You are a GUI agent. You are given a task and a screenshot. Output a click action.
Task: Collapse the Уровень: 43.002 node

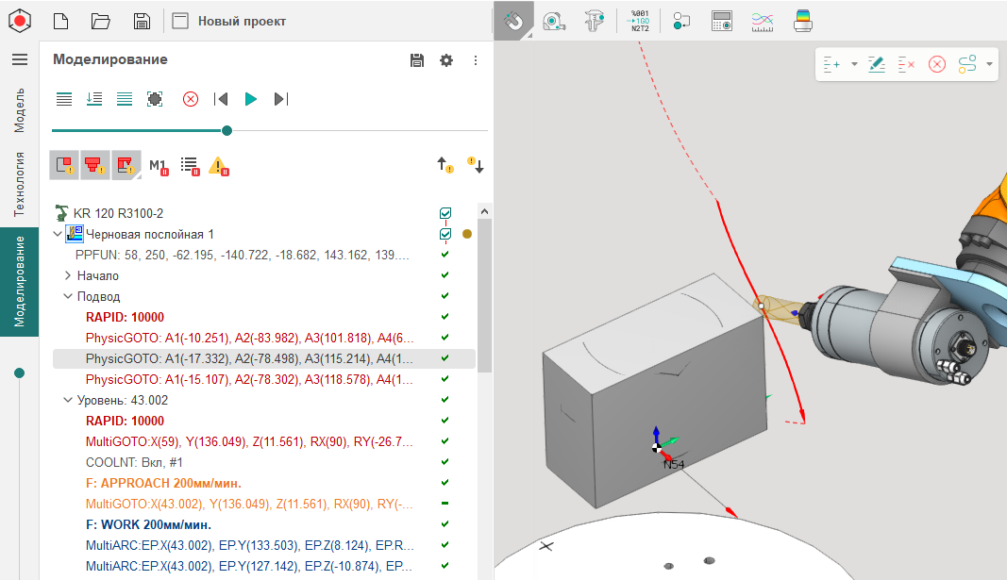(67, 400)
